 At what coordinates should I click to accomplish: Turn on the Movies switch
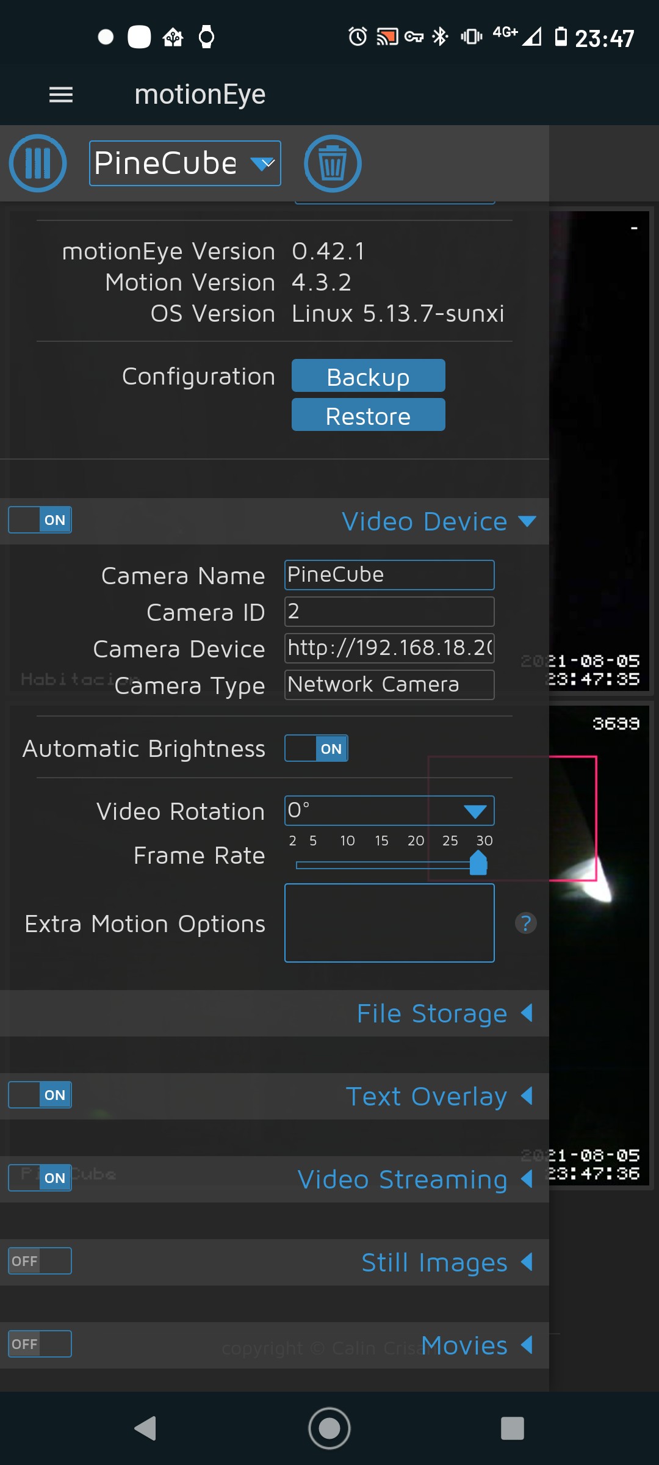coord(40,1344)
